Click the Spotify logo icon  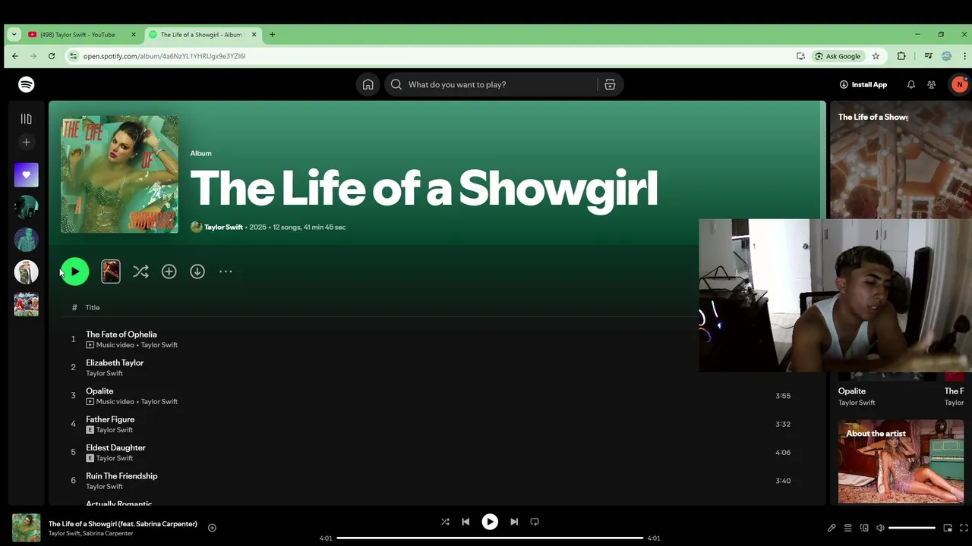click(x=27, y=84)
